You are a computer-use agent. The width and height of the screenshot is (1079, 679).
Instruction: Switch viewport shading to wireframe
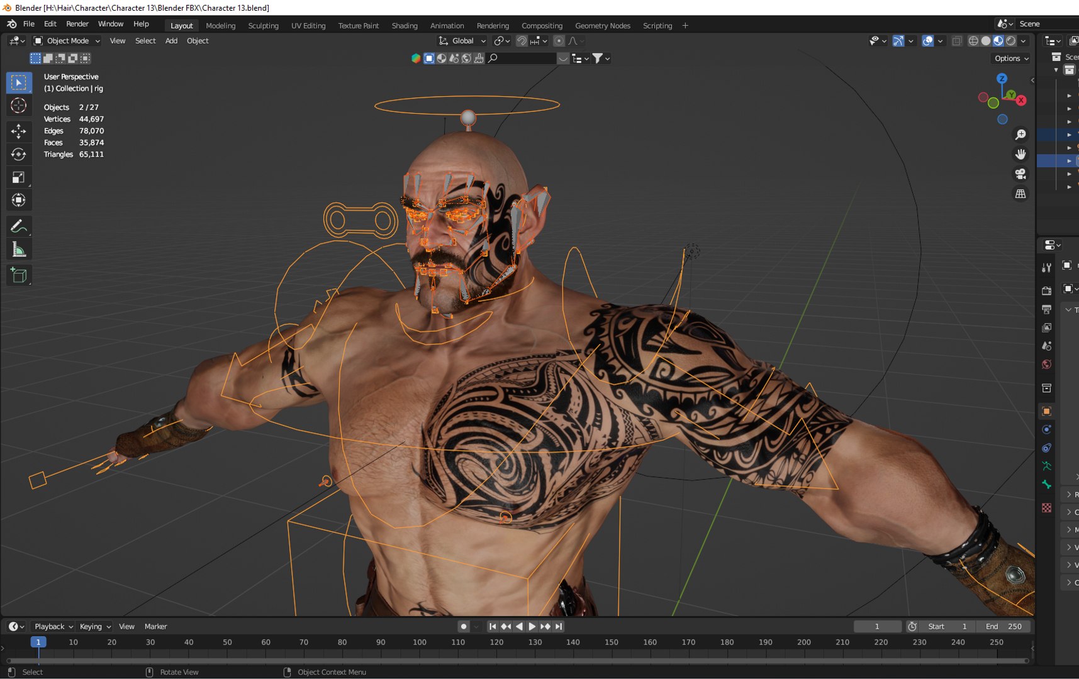(x=973, y=41)
